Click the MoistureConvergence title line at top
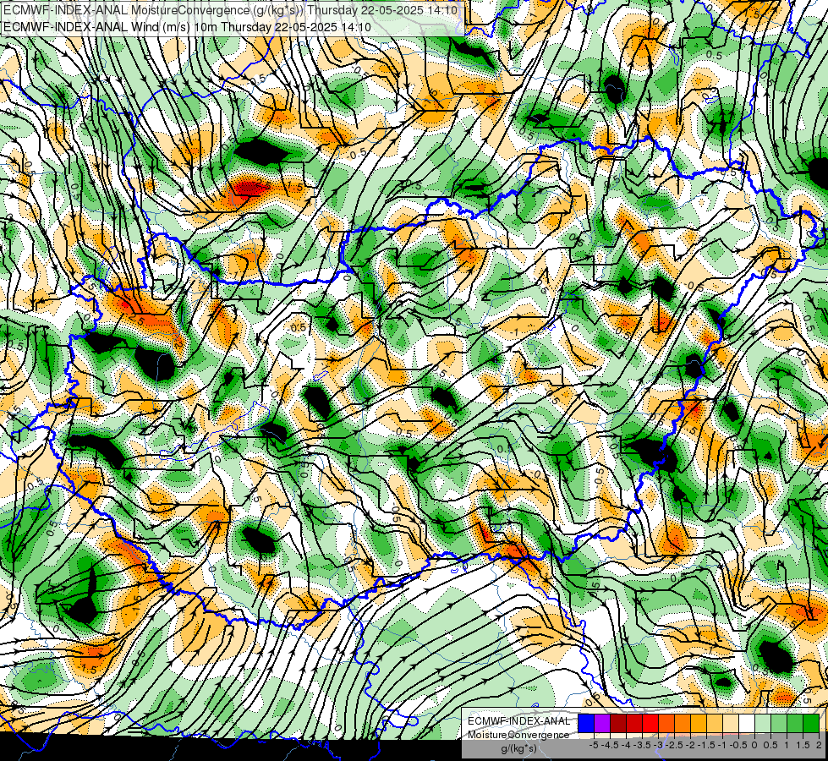This screenshot has width=828, height=761. 230,10
